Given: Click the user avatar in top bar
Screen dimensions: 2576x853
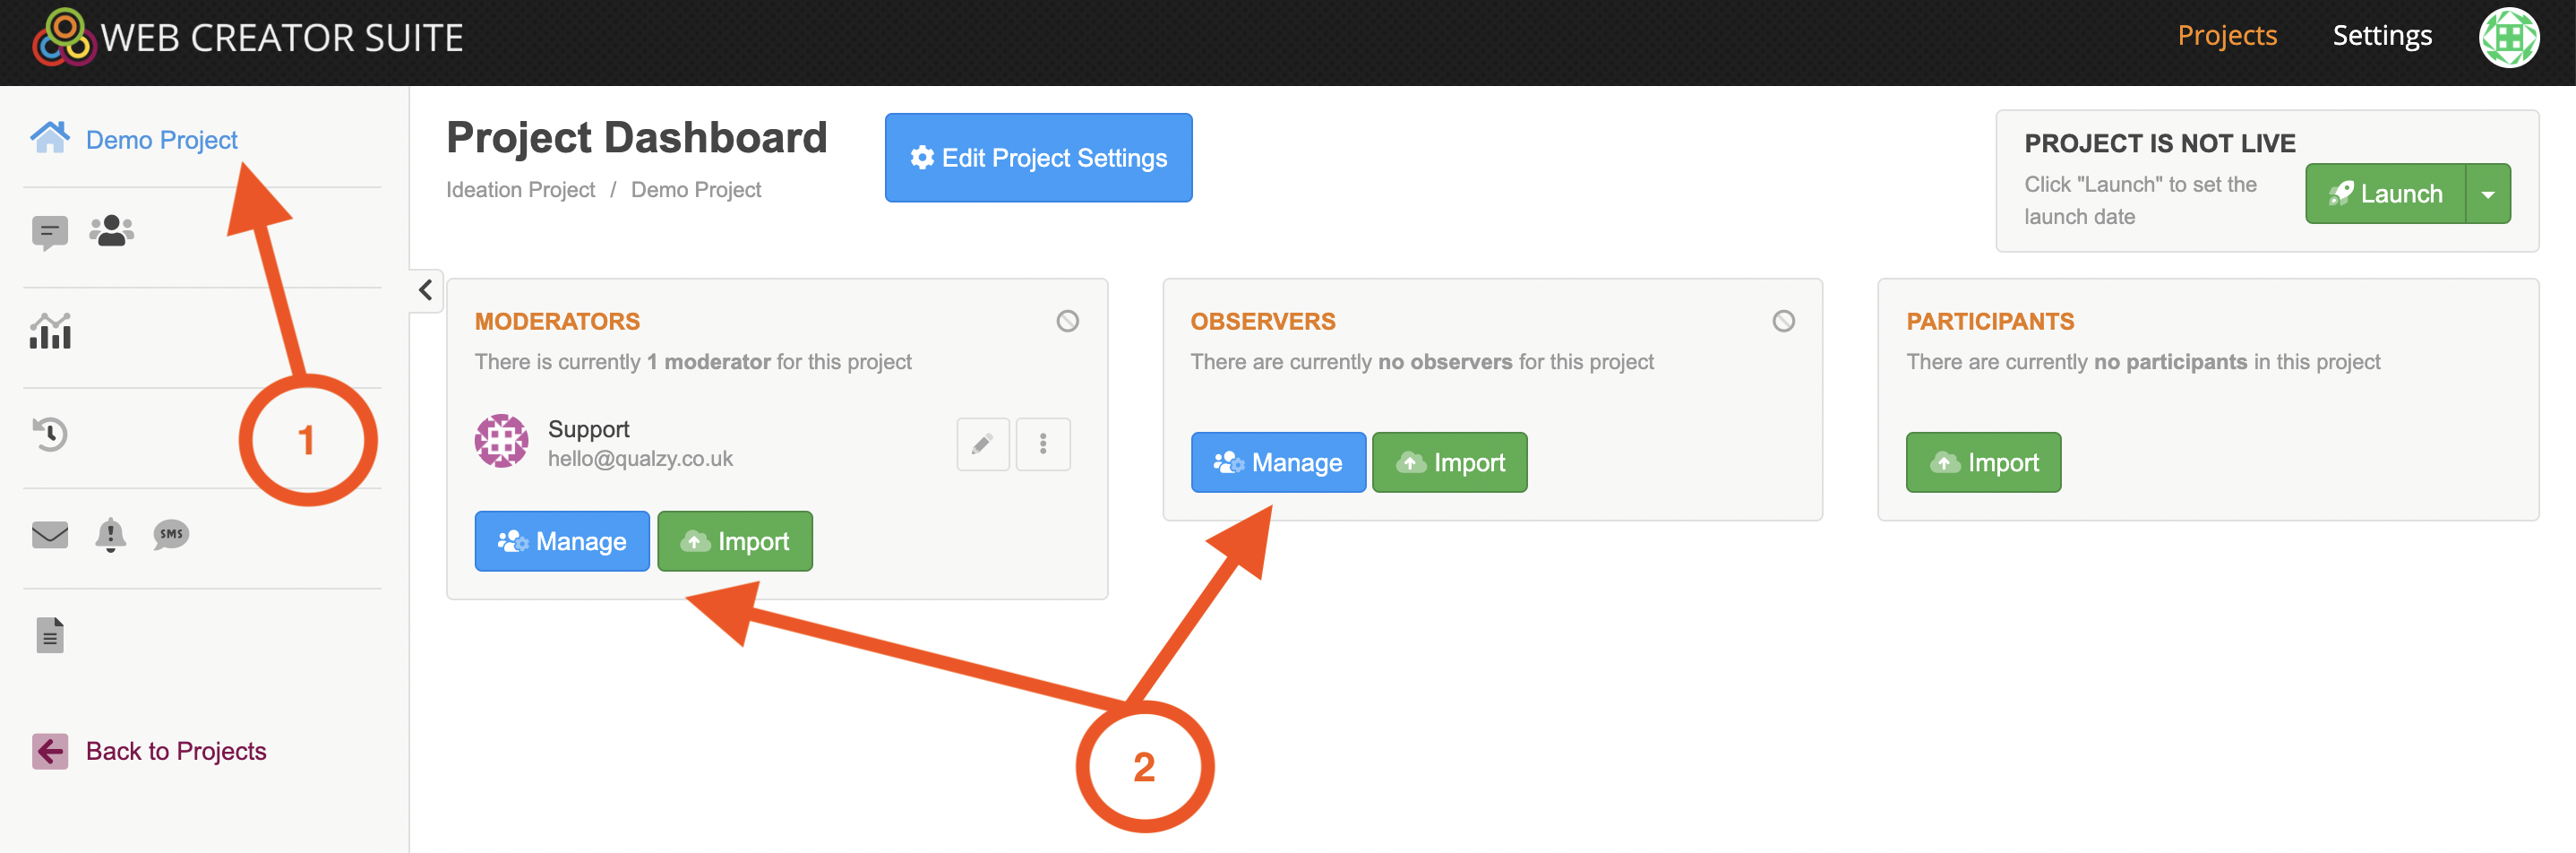Looking at the screenshot, I should [x=2508, y=38].
